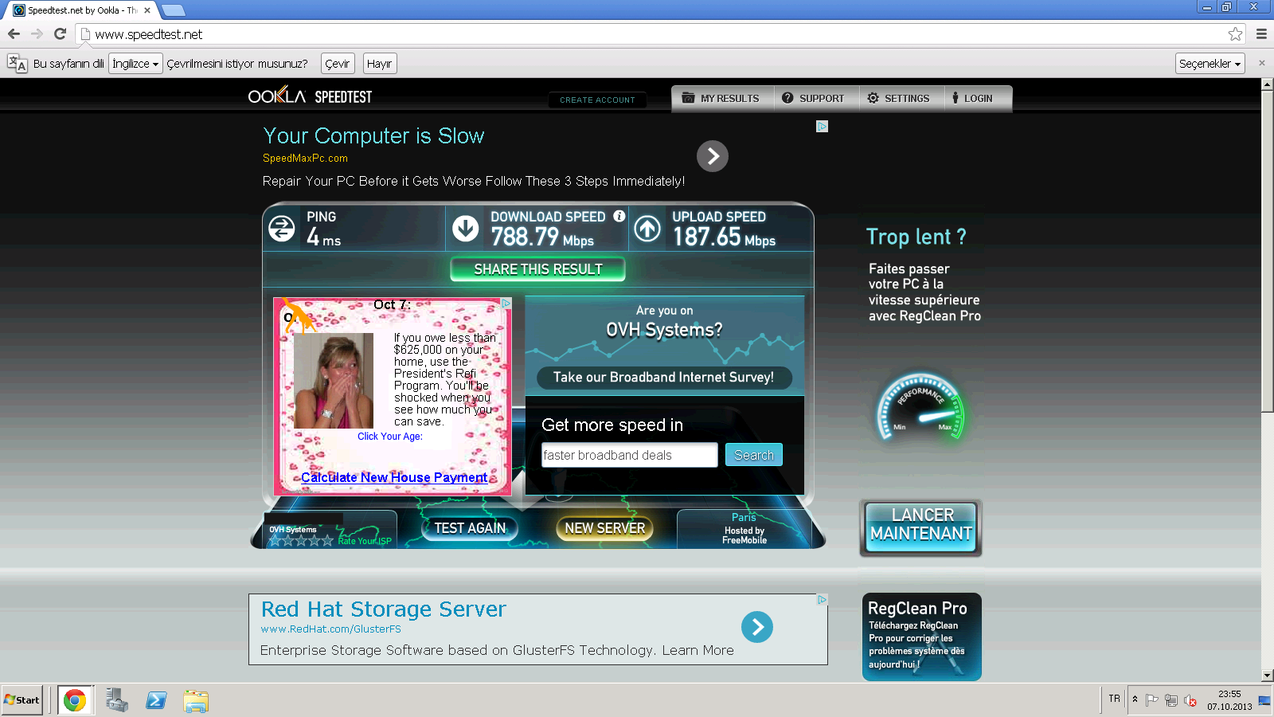Open Windows Explorer folder from taskbar
Image resolution: width=1274 pixels, height=717 pixels.
pos(195,701)
